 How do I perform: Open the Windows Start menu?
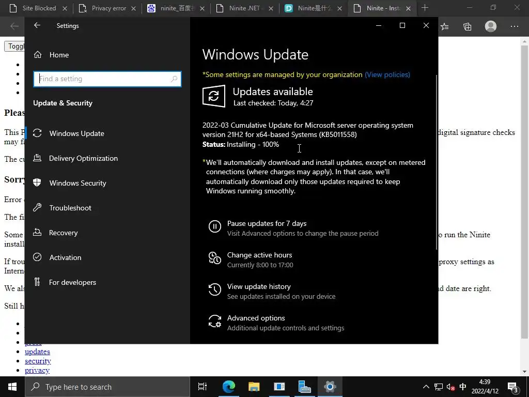click(12, 387)
